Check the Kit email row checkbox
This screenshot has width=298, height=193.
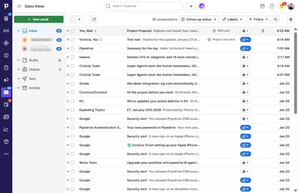(x=72, y=101)
